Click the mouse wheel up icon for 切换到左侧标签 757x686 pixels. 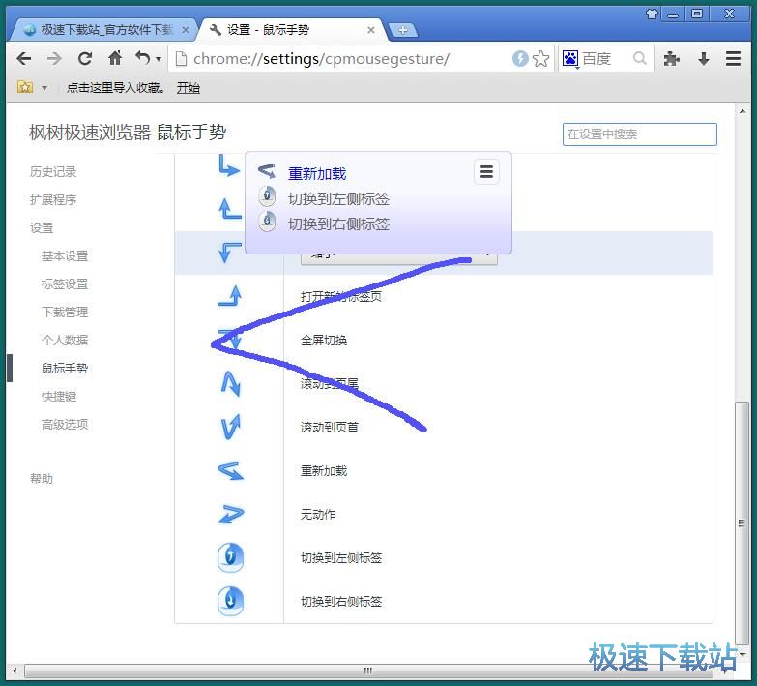230,557
